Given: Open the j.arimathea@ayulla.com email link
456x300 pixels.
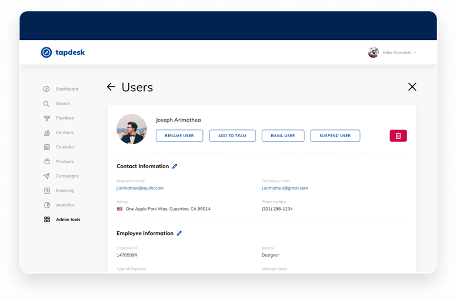Looking at the screenshot, I should [x=140, y=188].
